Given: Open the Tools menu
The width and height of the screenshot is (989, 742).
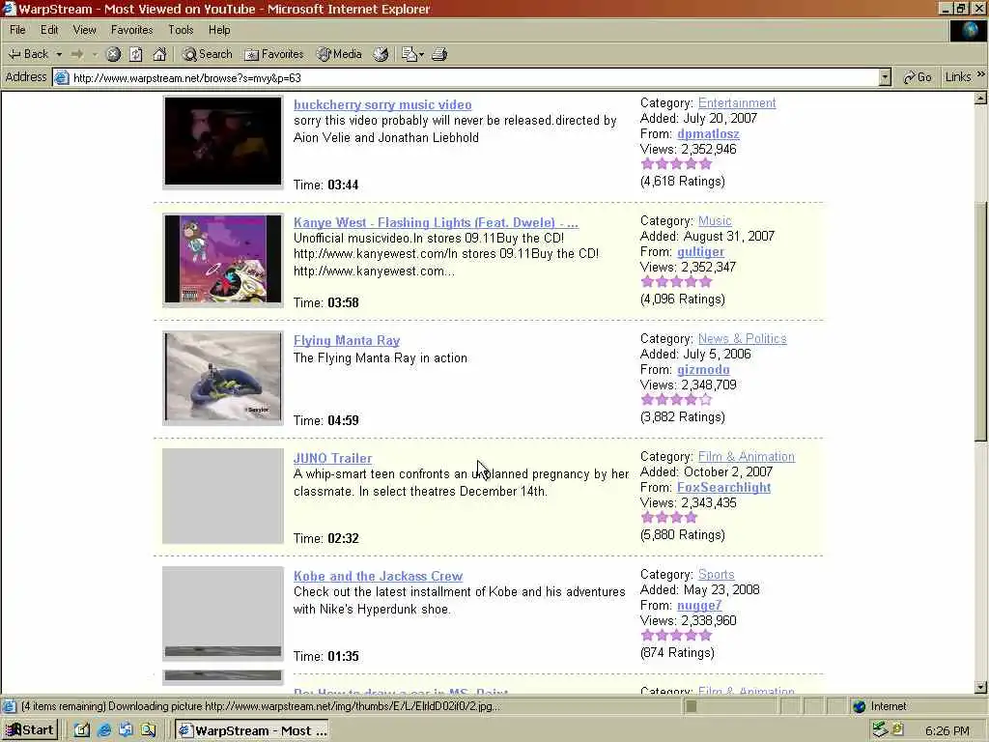Looking at the screenshot, I should pos(181,30).
